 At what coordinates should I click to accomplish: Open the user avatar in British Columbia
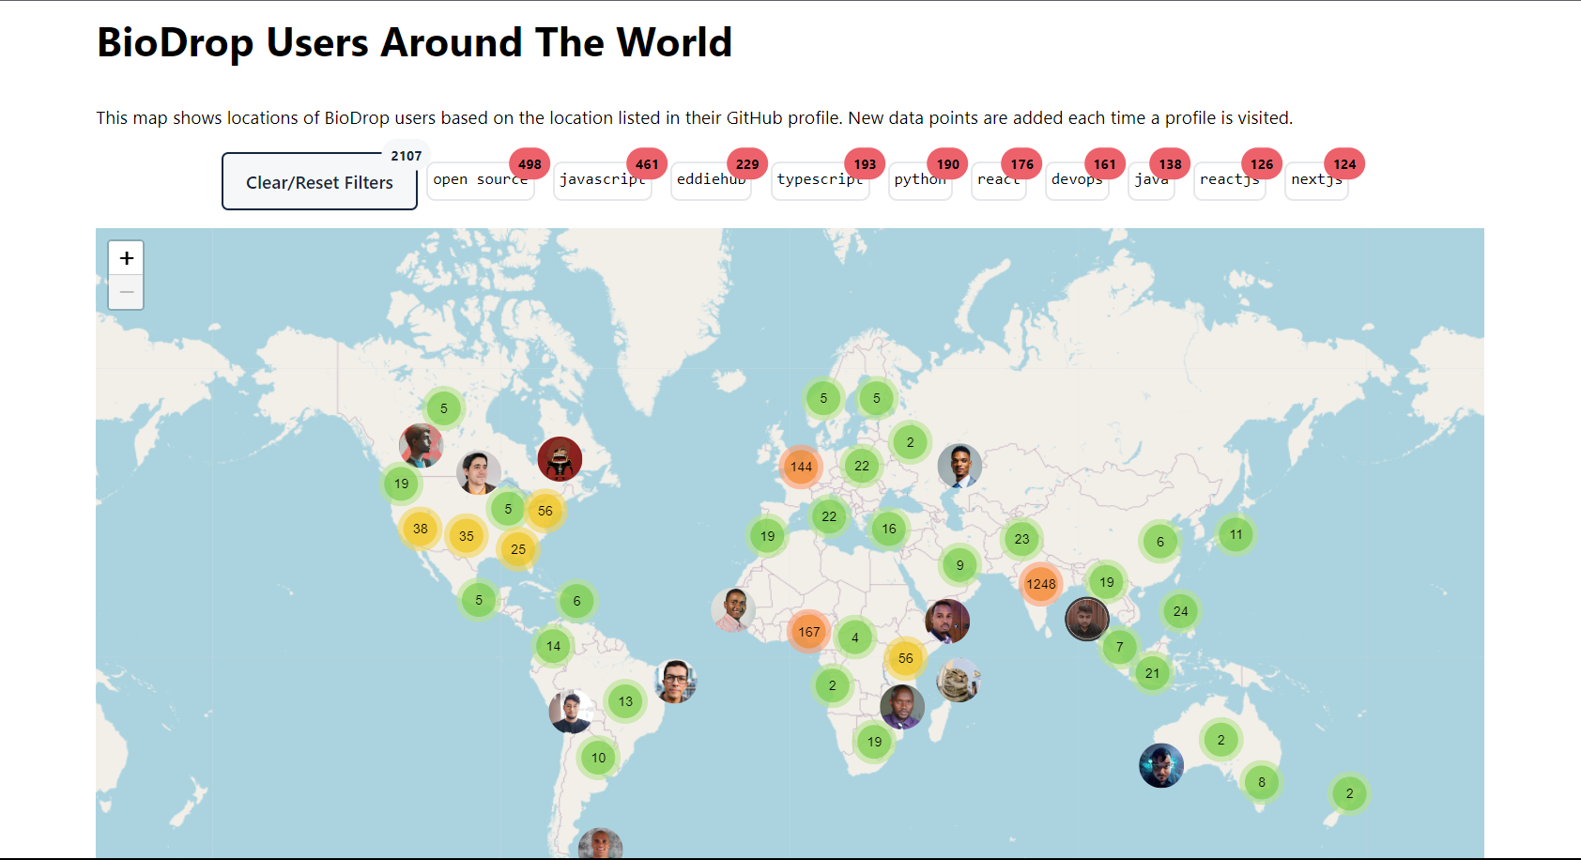coord(421,446)
